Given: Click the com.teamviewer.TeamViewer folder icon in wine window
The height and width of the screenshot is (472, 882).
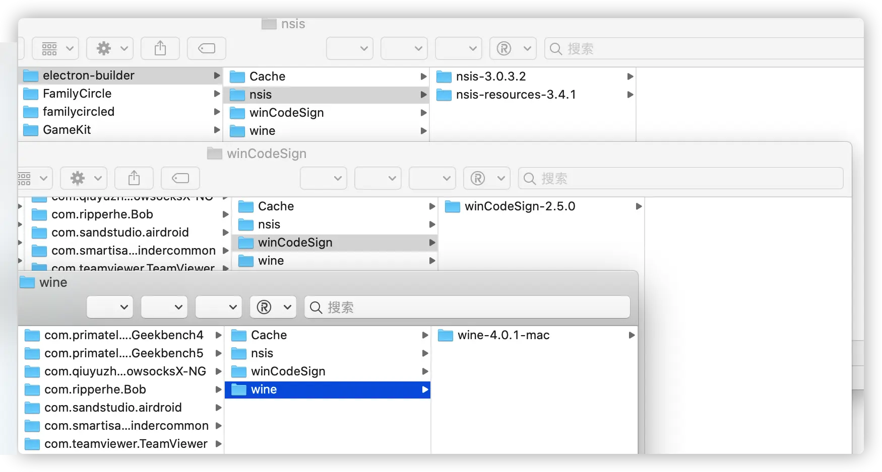Looking at the screenshot, I should [x=32, y=444].
